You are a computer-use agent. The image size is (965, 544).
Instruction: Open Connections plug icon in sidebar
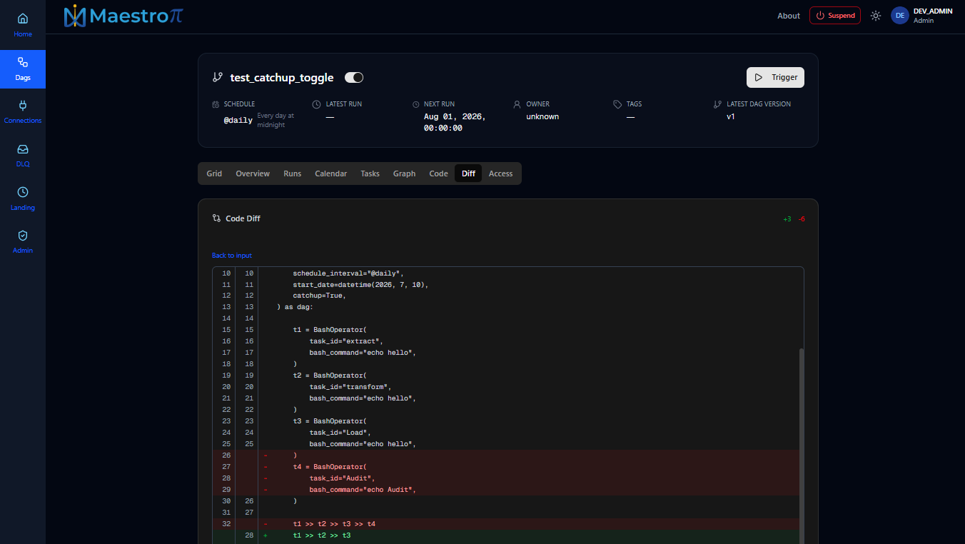click(x=23, y=106)
